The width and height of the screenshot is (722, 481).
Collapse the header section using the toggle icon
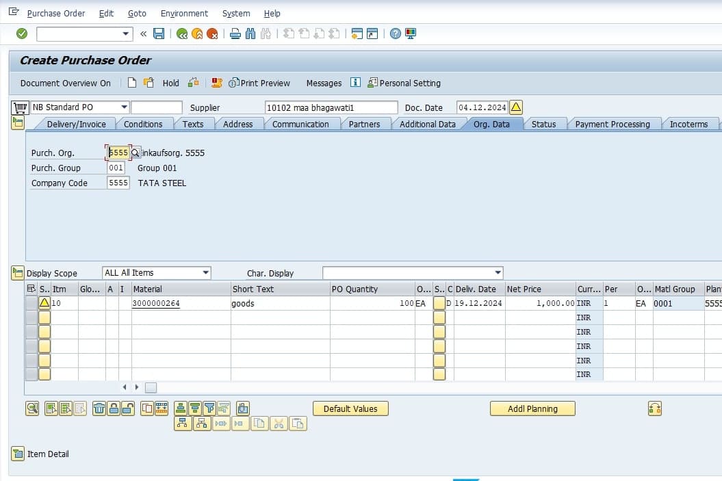coord(18,123)
